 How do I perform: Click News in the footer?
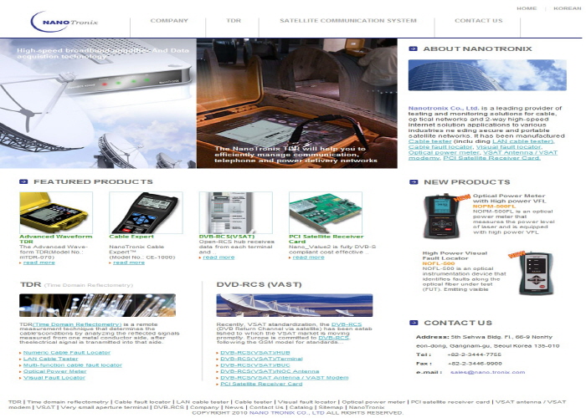[234, 407]
